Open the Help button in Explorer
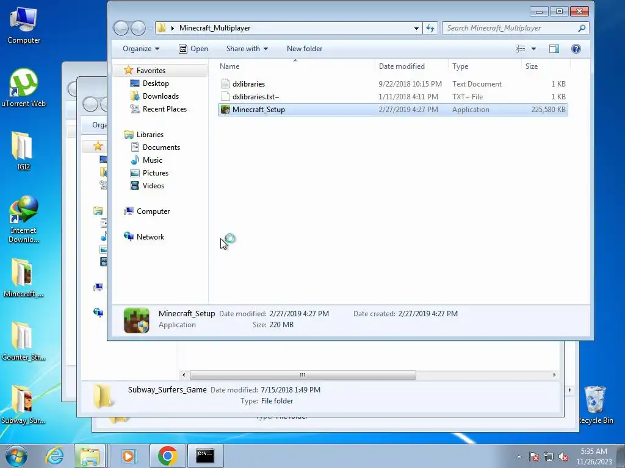625x468 pixels. (576, 49)
